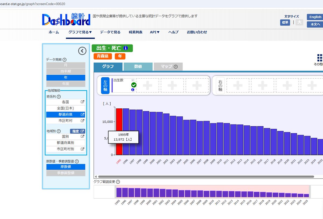323x219 pixels.
Task: Click the left handle of range selector
Action: 115,192
